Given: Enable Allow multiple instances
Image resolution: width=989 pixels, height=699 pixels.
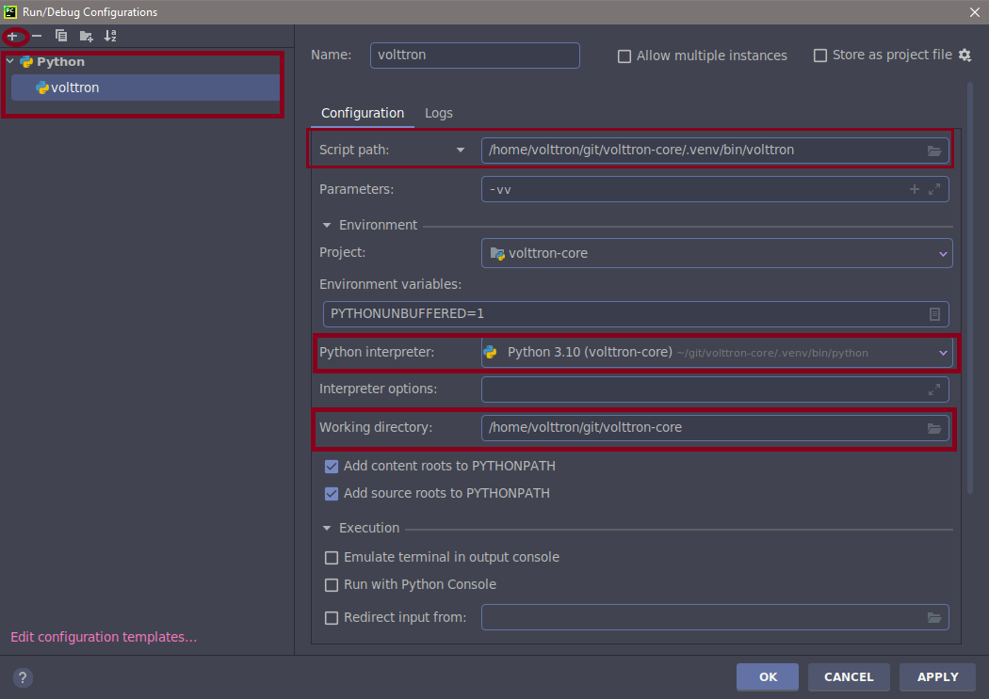Looking at the screenshot, I should pos(624,56).
